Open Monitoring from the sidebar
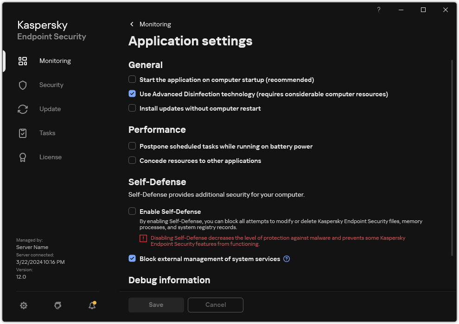This screenshot has height=324, width=459. click(x=55, y=61)
